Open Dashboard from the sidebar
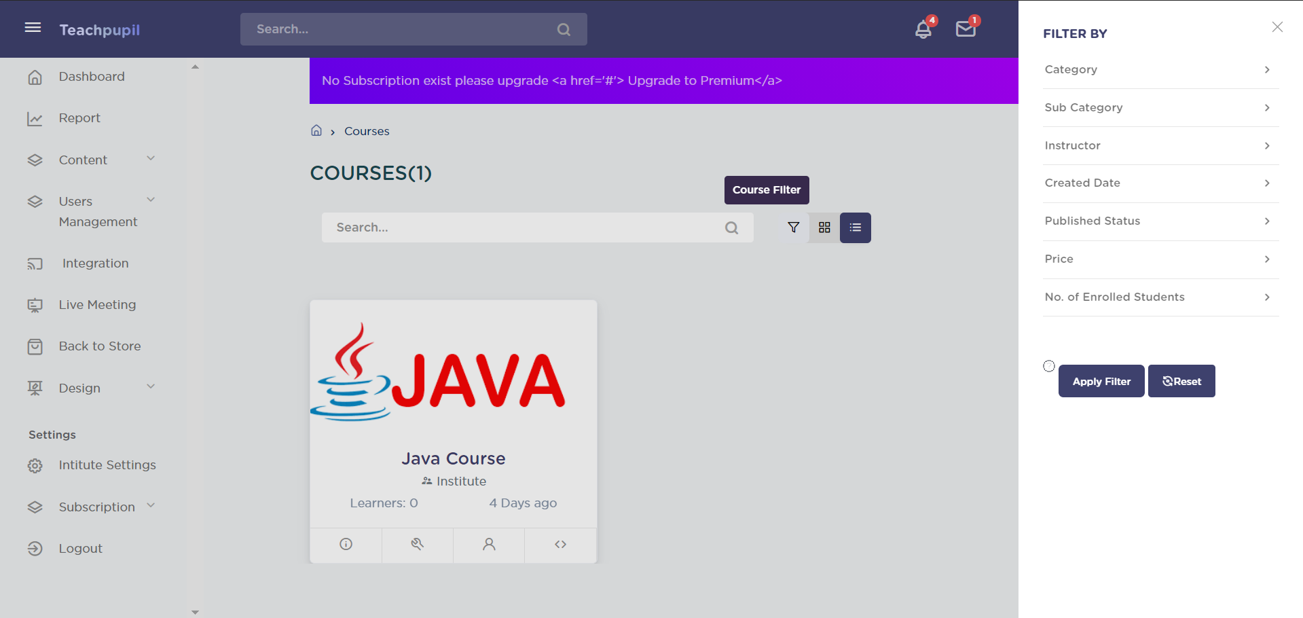 (91, 77)
